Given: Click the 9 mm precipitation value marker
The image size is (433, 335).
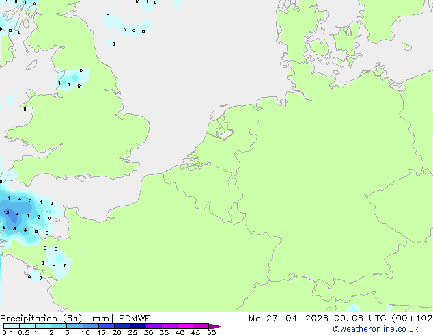Looking at the screenshot, I should click(17, 214).
